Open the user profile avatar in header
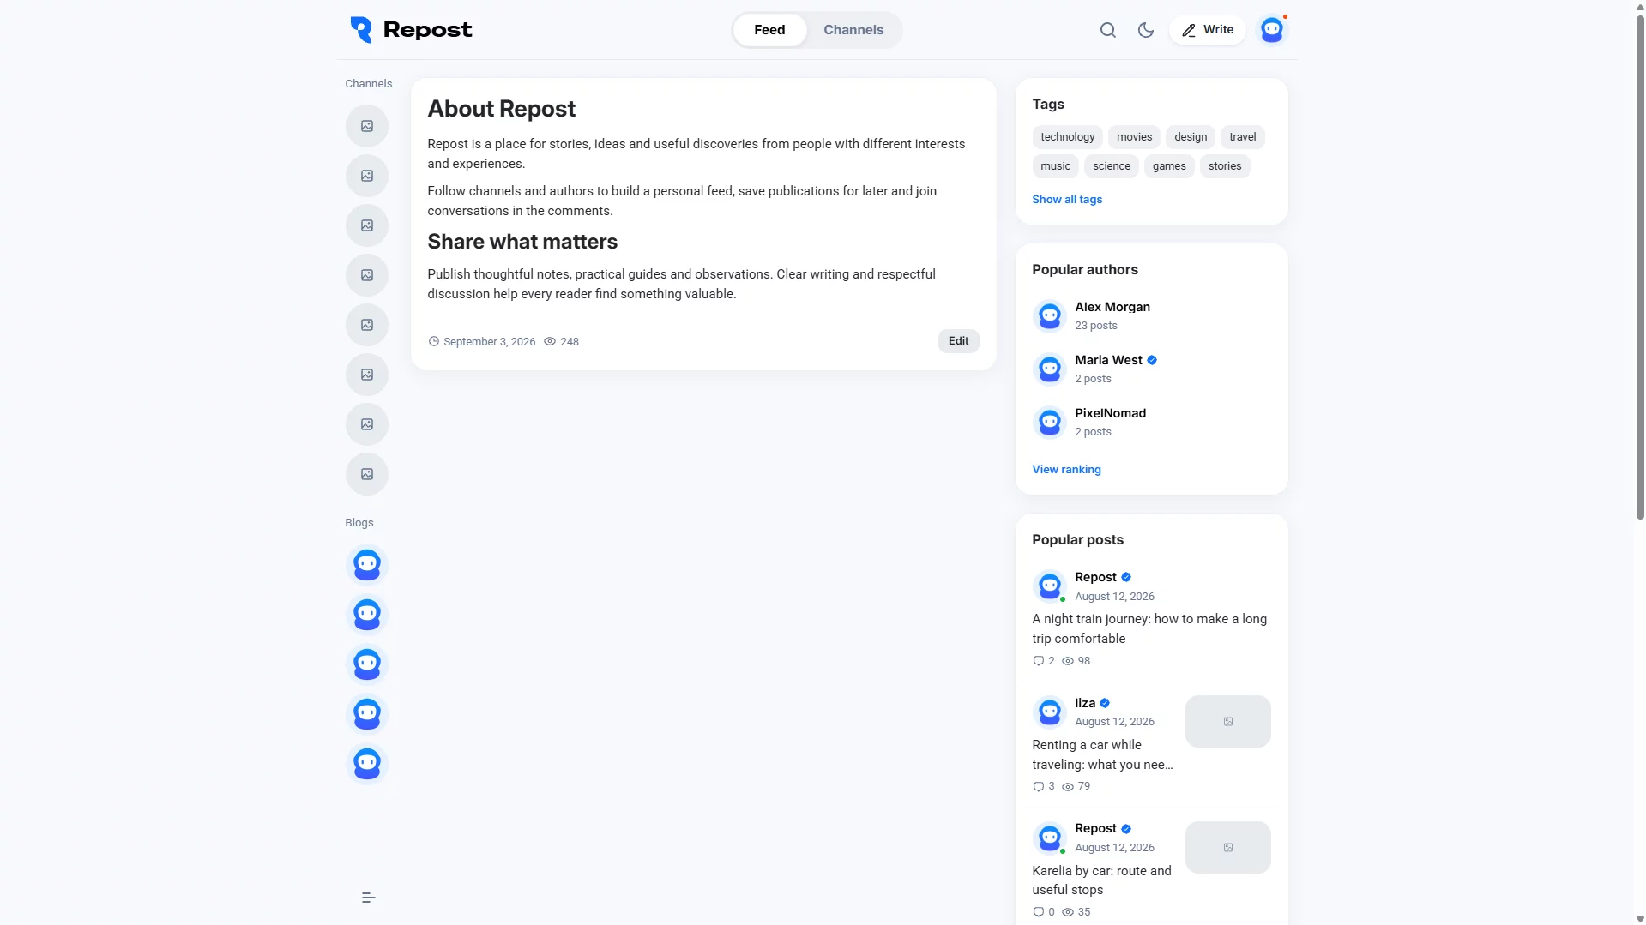Viewport: 1646px width, 925px height. pos(1271,30)
